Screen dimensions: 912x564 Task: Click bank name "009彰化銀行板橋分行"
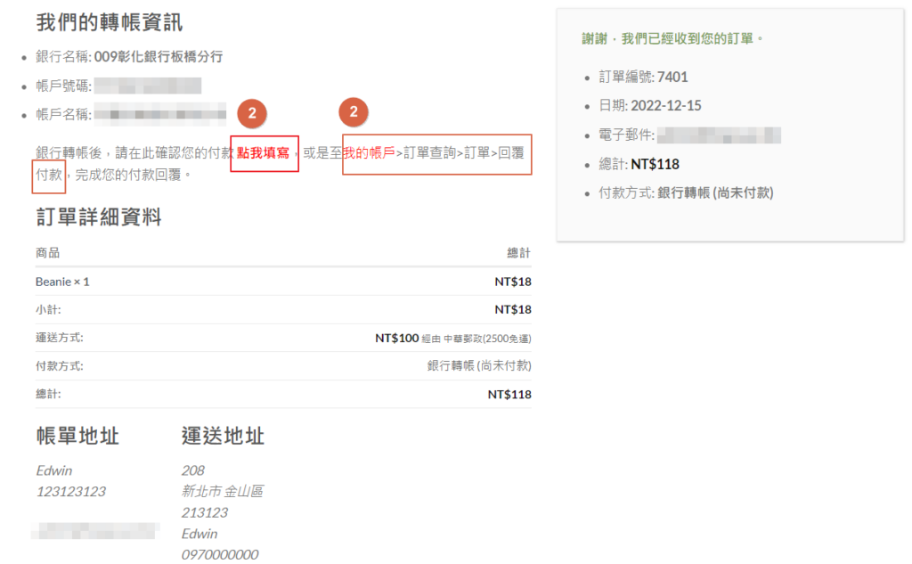coord(159,57)
